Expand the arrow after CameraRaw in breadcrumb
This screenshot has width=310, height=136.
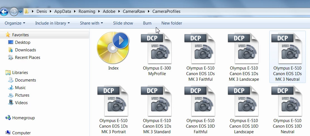(149, 11)
